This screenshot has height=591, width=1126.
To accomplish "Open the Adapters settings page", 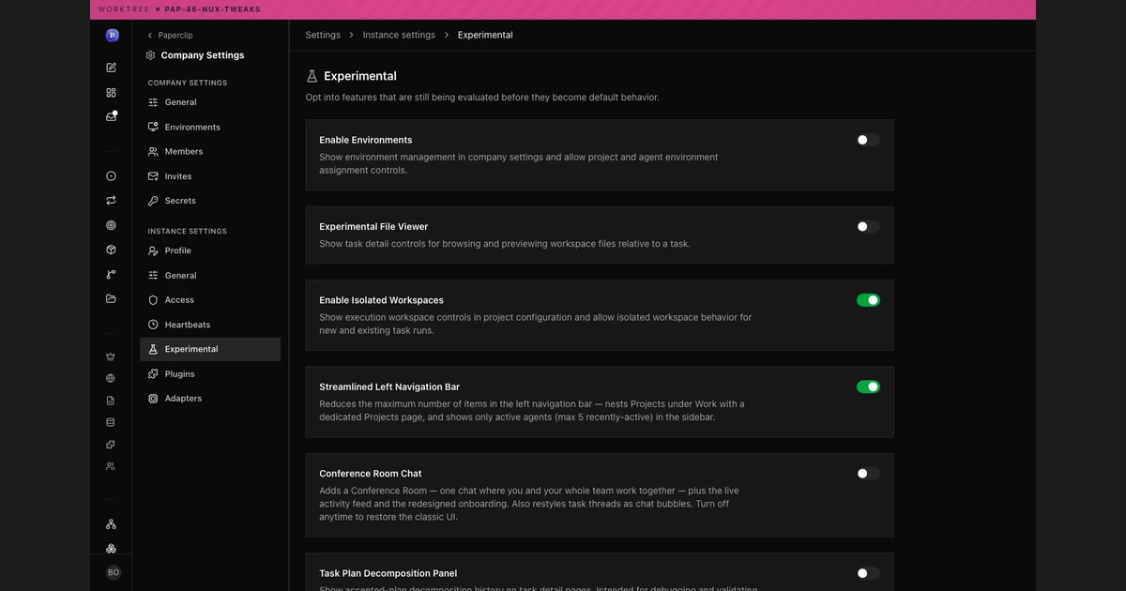I will (x=210, y=399).
